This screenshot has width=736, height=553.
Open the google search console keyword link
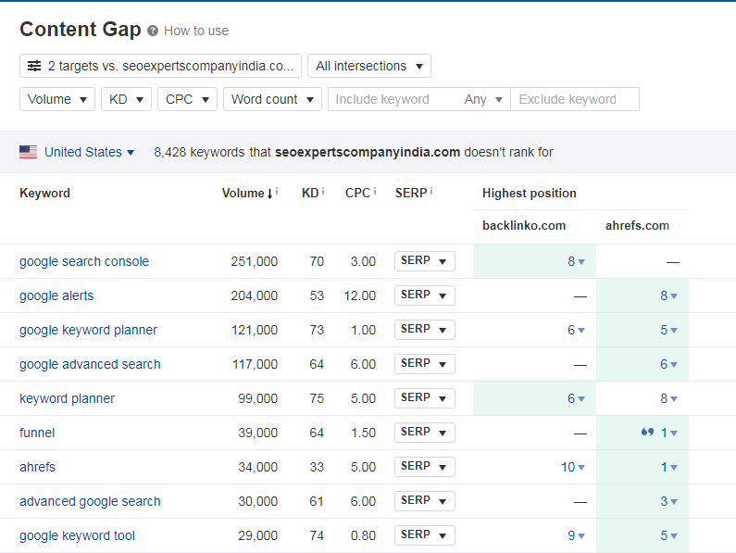pos(84,261)
